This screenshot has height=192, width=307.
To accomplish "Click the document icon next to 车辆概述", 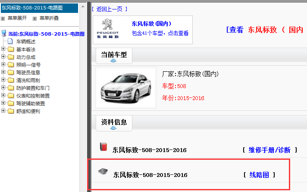I will [x=10, y=41].
